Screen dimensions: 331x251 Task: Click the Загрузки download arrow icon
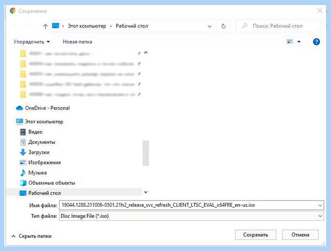click(x=23, y=152)
